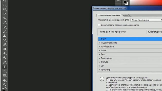Click the toolbar foreground color box

point(4,90)
